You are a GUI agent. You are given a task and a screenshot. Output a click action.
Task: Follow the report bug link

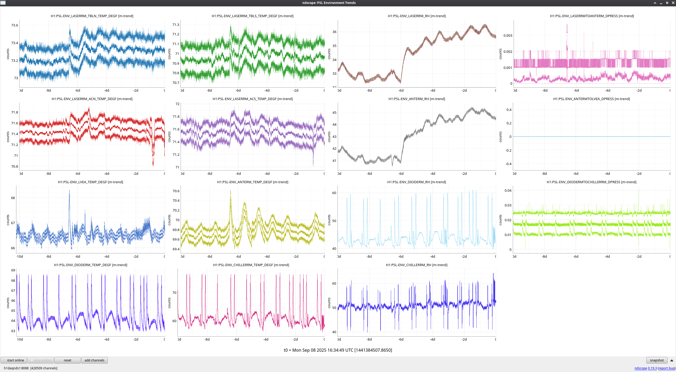tap(666, 368)
